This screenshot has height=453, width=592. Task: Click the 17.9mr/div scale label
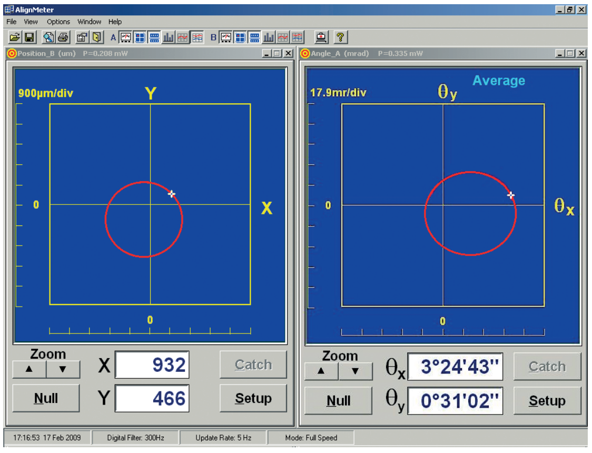tap(338, 93)
